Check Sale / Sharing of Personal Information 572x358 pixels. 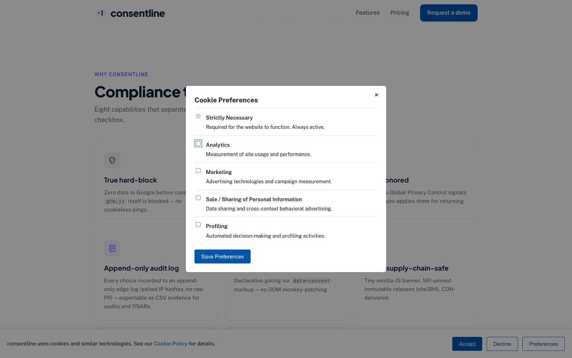[x=198, y=198]
